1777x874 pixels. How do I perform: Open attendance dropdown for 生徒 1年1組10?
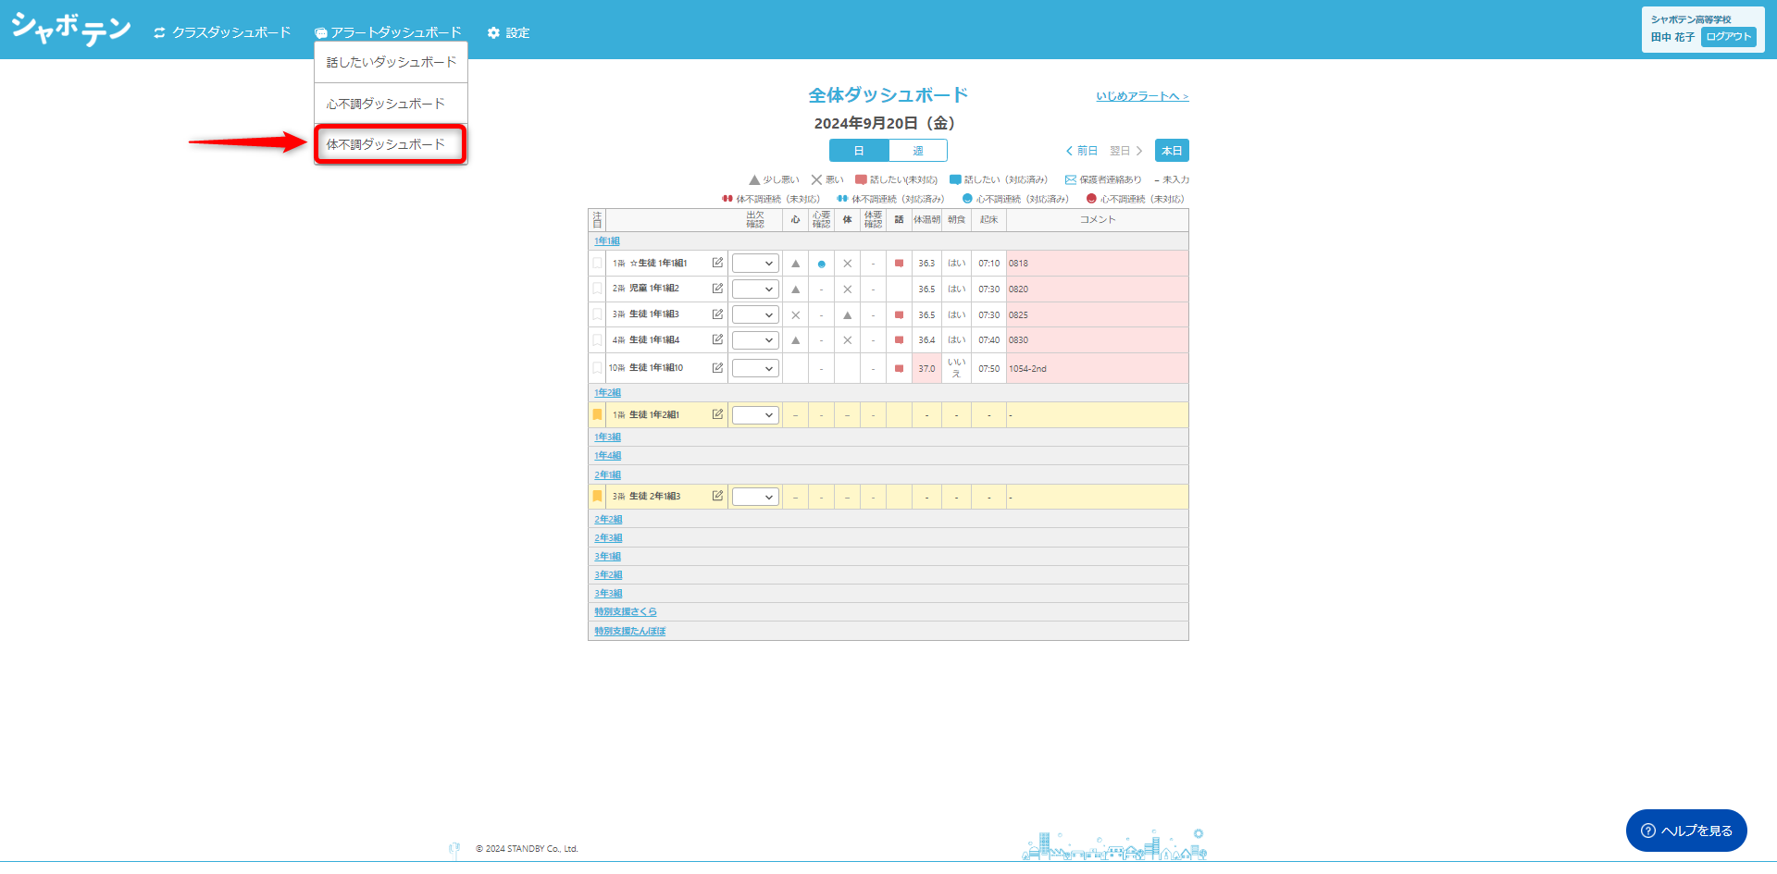(755, 369)
